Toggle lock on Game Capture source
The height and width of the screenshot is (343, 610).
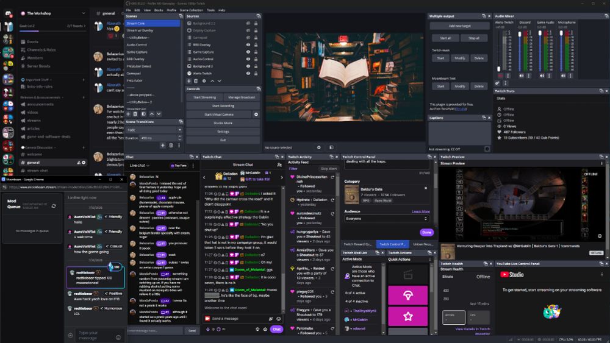coord(256,52)
